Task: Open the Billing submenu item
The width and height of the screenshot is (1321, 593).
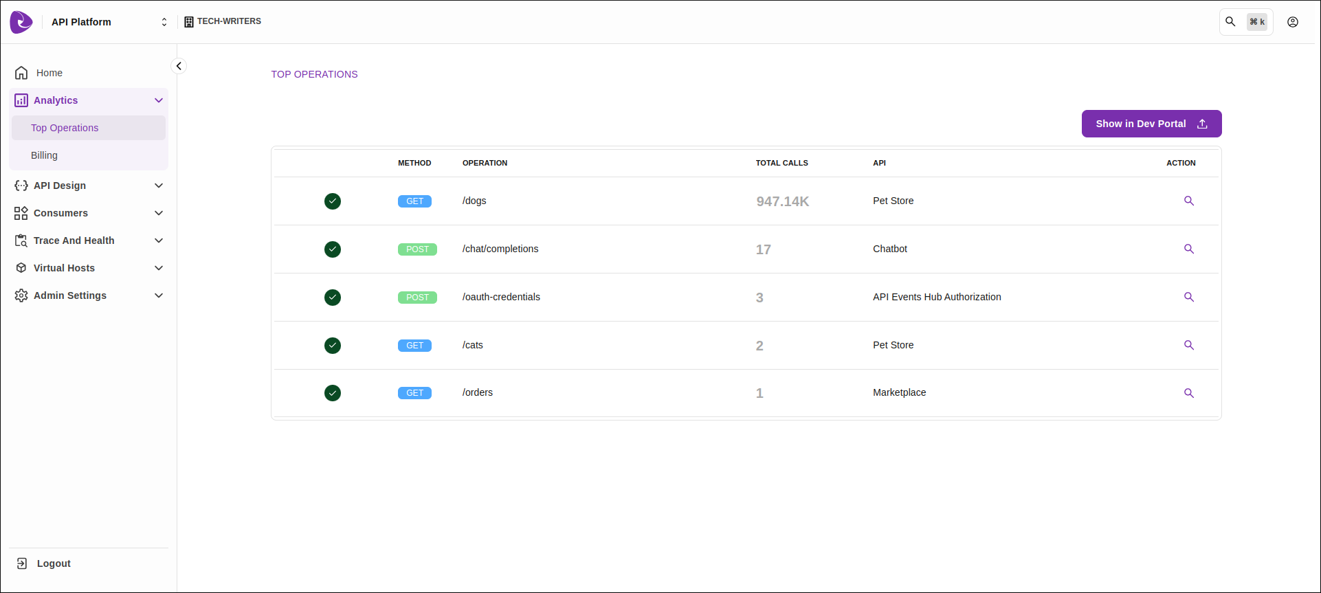Action: coord(45,155)
